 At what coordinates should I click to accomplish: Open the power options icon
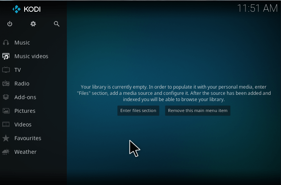pyautogui.click(x=10, y=24)
